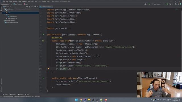182x102 pixels.
Task: Select the javaFXseason1.java editor tab
Action: [46, 7]
